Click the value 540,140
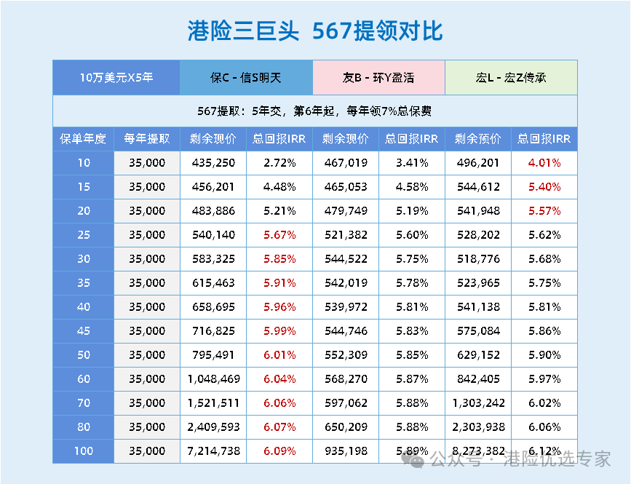 (213, 235)
